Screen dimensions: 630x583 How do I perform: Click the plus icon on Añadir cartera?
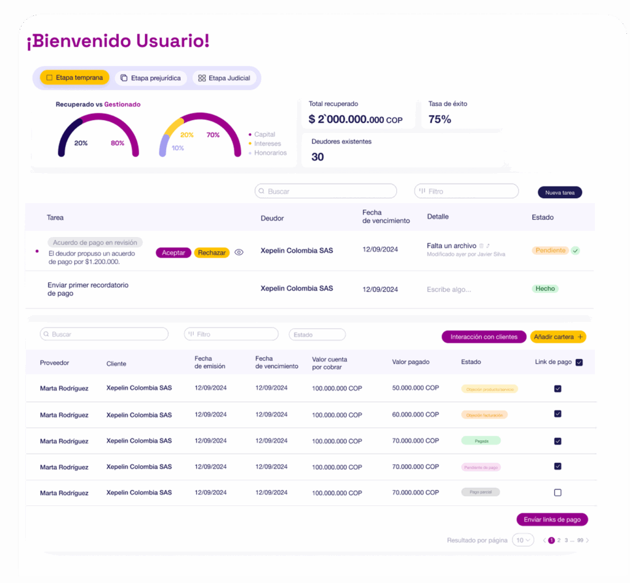(x=580, y=337)
